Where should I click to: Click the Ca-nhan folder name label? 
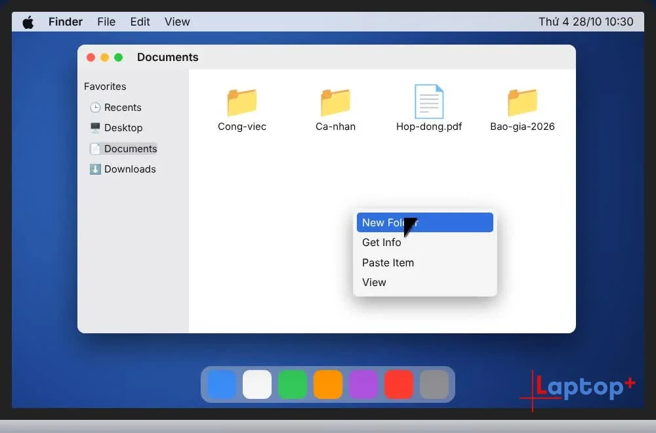(x=335, y=127)
